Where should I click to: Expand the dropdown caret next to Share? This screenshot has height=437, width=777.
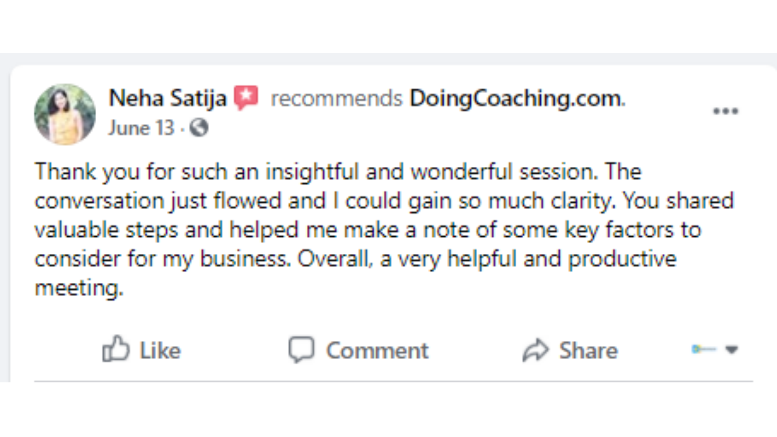732,349
